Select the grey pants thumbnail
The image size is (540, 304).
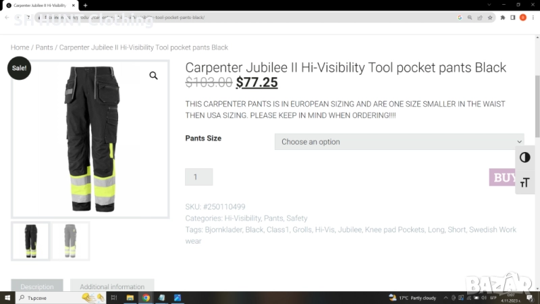pyautogui.click(x=70, y=241)
